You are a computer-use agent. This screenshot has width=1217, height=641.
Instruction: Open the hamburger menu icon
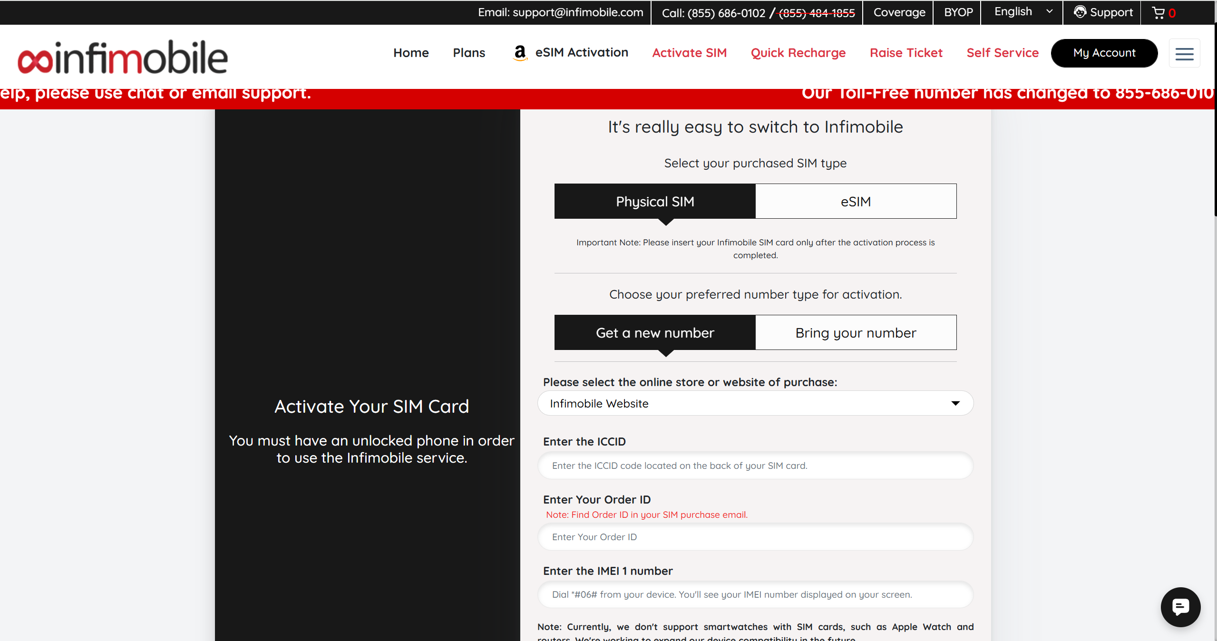[x=1184, y=53]
